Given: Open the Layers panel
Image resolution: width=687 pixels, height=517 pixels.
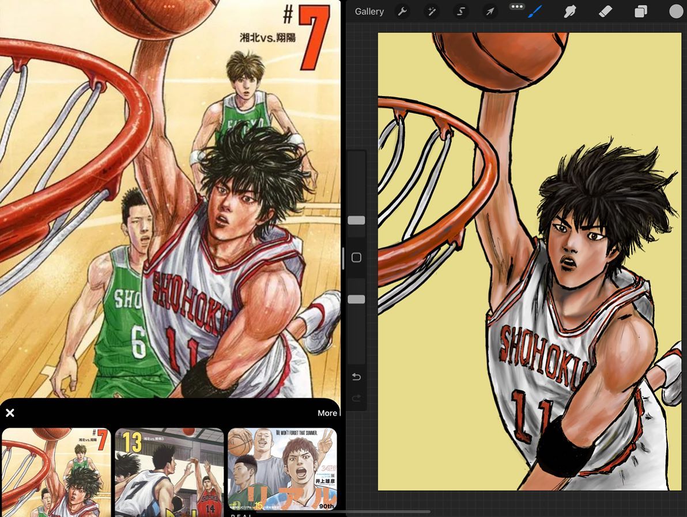Looking at the screenshot, I should [x=640, y=12].
